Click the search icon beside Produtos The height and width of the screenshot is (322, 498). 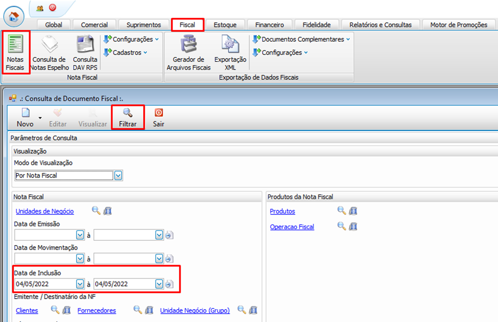342,211
